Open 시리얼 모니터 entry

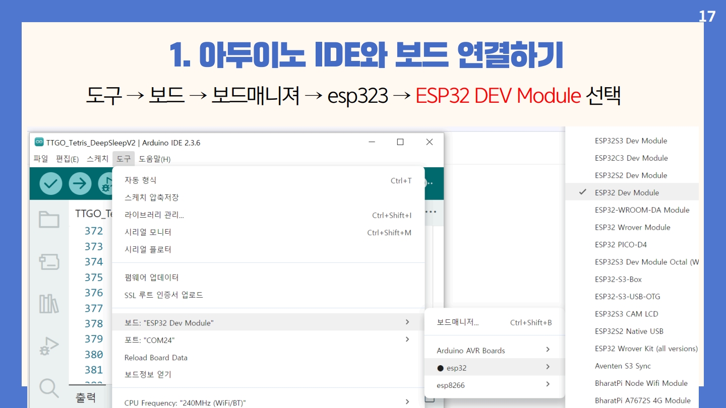(x=268, y=232)
